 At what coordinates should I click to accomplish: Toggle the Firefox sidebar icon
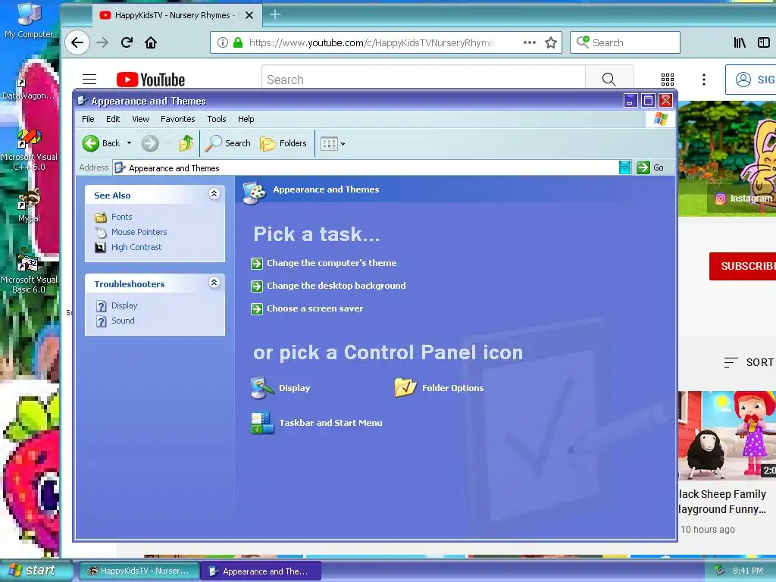coord(764,42)
